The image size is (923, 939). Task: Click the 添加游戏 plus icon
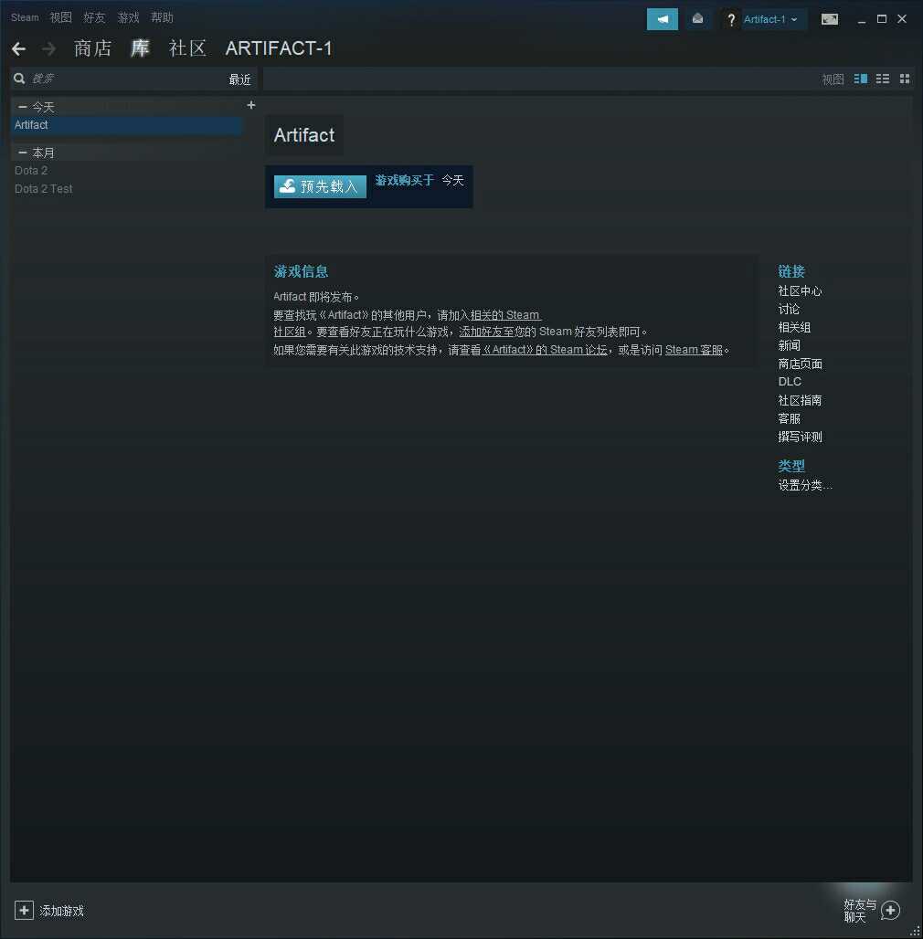(24, 911)
